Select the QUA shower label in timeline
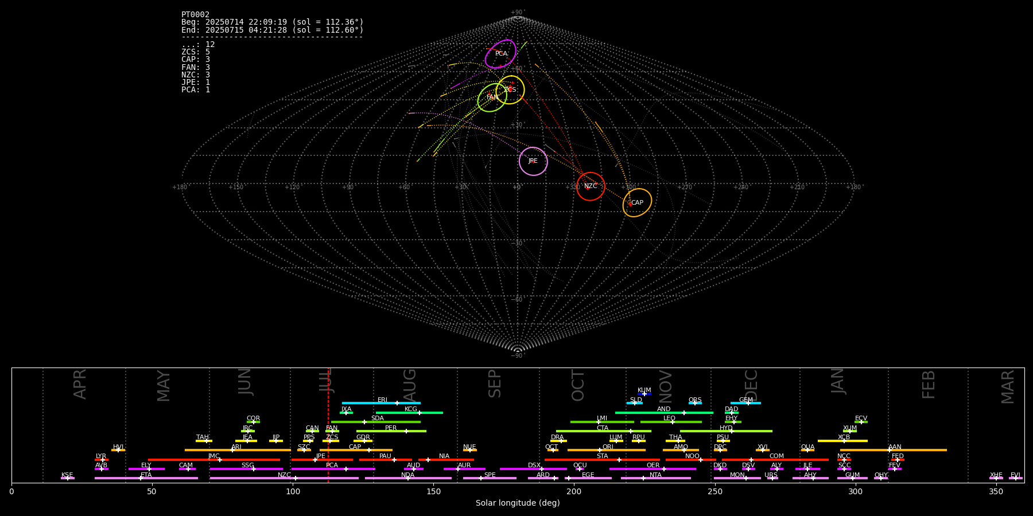The image size is (1033, 516). click(807, 447)
